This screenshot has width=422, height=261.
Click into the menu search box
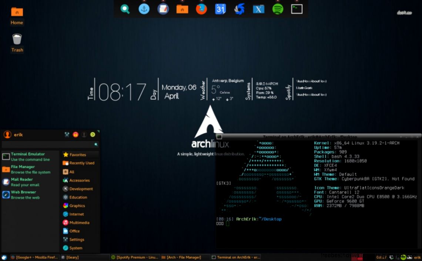[x=50, y=144]
